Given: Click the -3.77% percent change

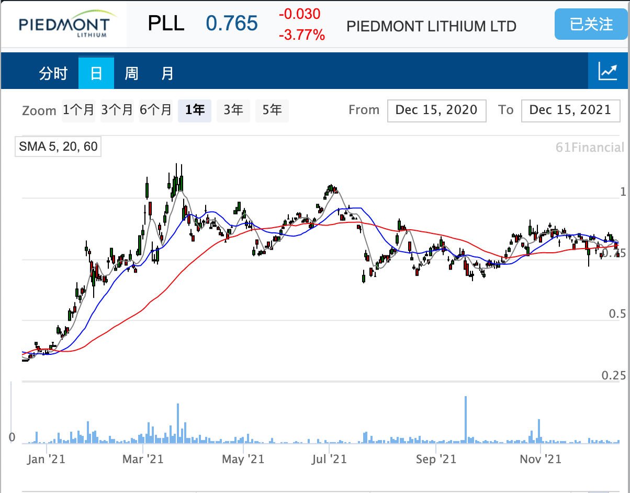Looking at the screenshot, I should click(302, 36).
